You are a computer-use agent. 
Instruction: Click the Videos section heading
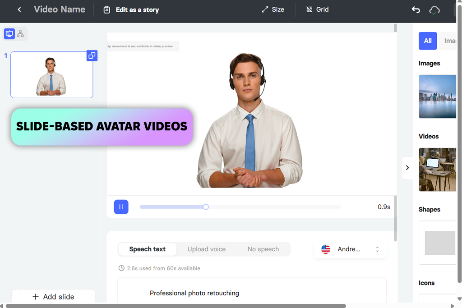coord(429,136)
